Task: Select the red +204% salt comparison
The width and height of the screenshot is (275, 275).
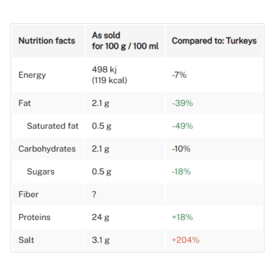Action: click(186, 240)
